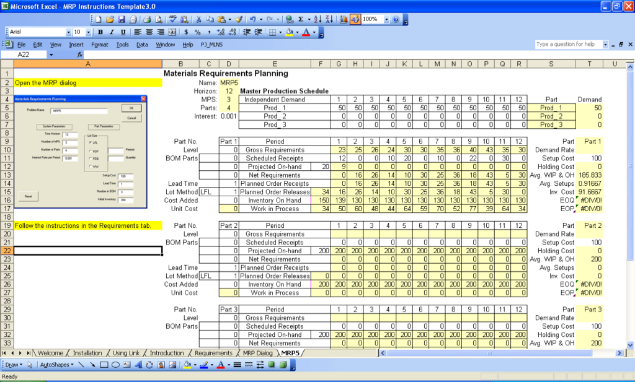Select the Format Painter icon
635x382 pixels.
click(x=239, y=19)
